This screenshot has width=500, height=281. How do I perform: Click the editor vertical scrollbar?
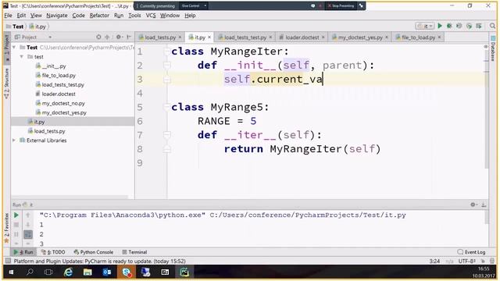(x=486, y=108)
